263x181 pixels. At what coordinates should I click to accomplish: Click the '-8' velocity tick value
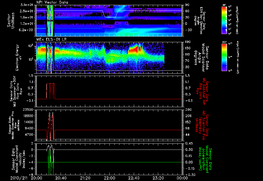(31, 175)
